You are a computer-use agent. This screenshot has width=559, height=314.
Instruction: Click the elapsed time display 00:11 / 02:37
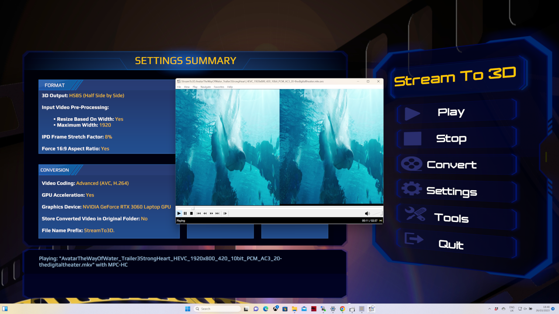(x=369, y=221)
